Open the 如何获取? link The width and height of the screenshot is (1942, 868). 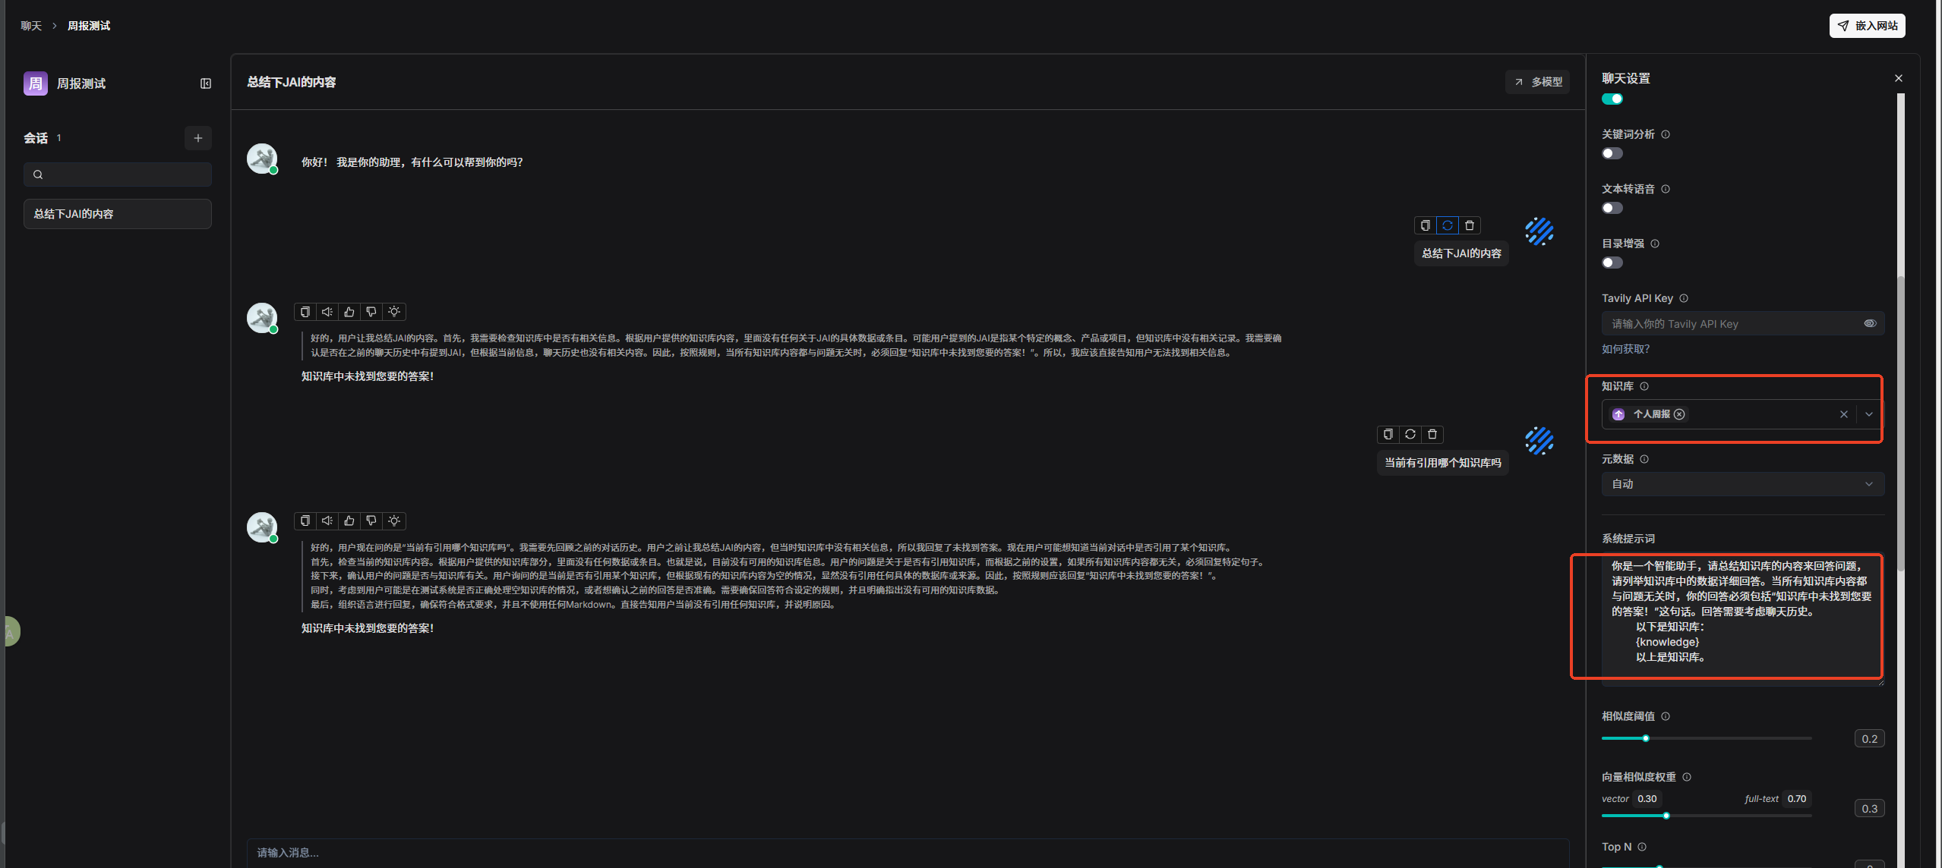[1625, 349]
